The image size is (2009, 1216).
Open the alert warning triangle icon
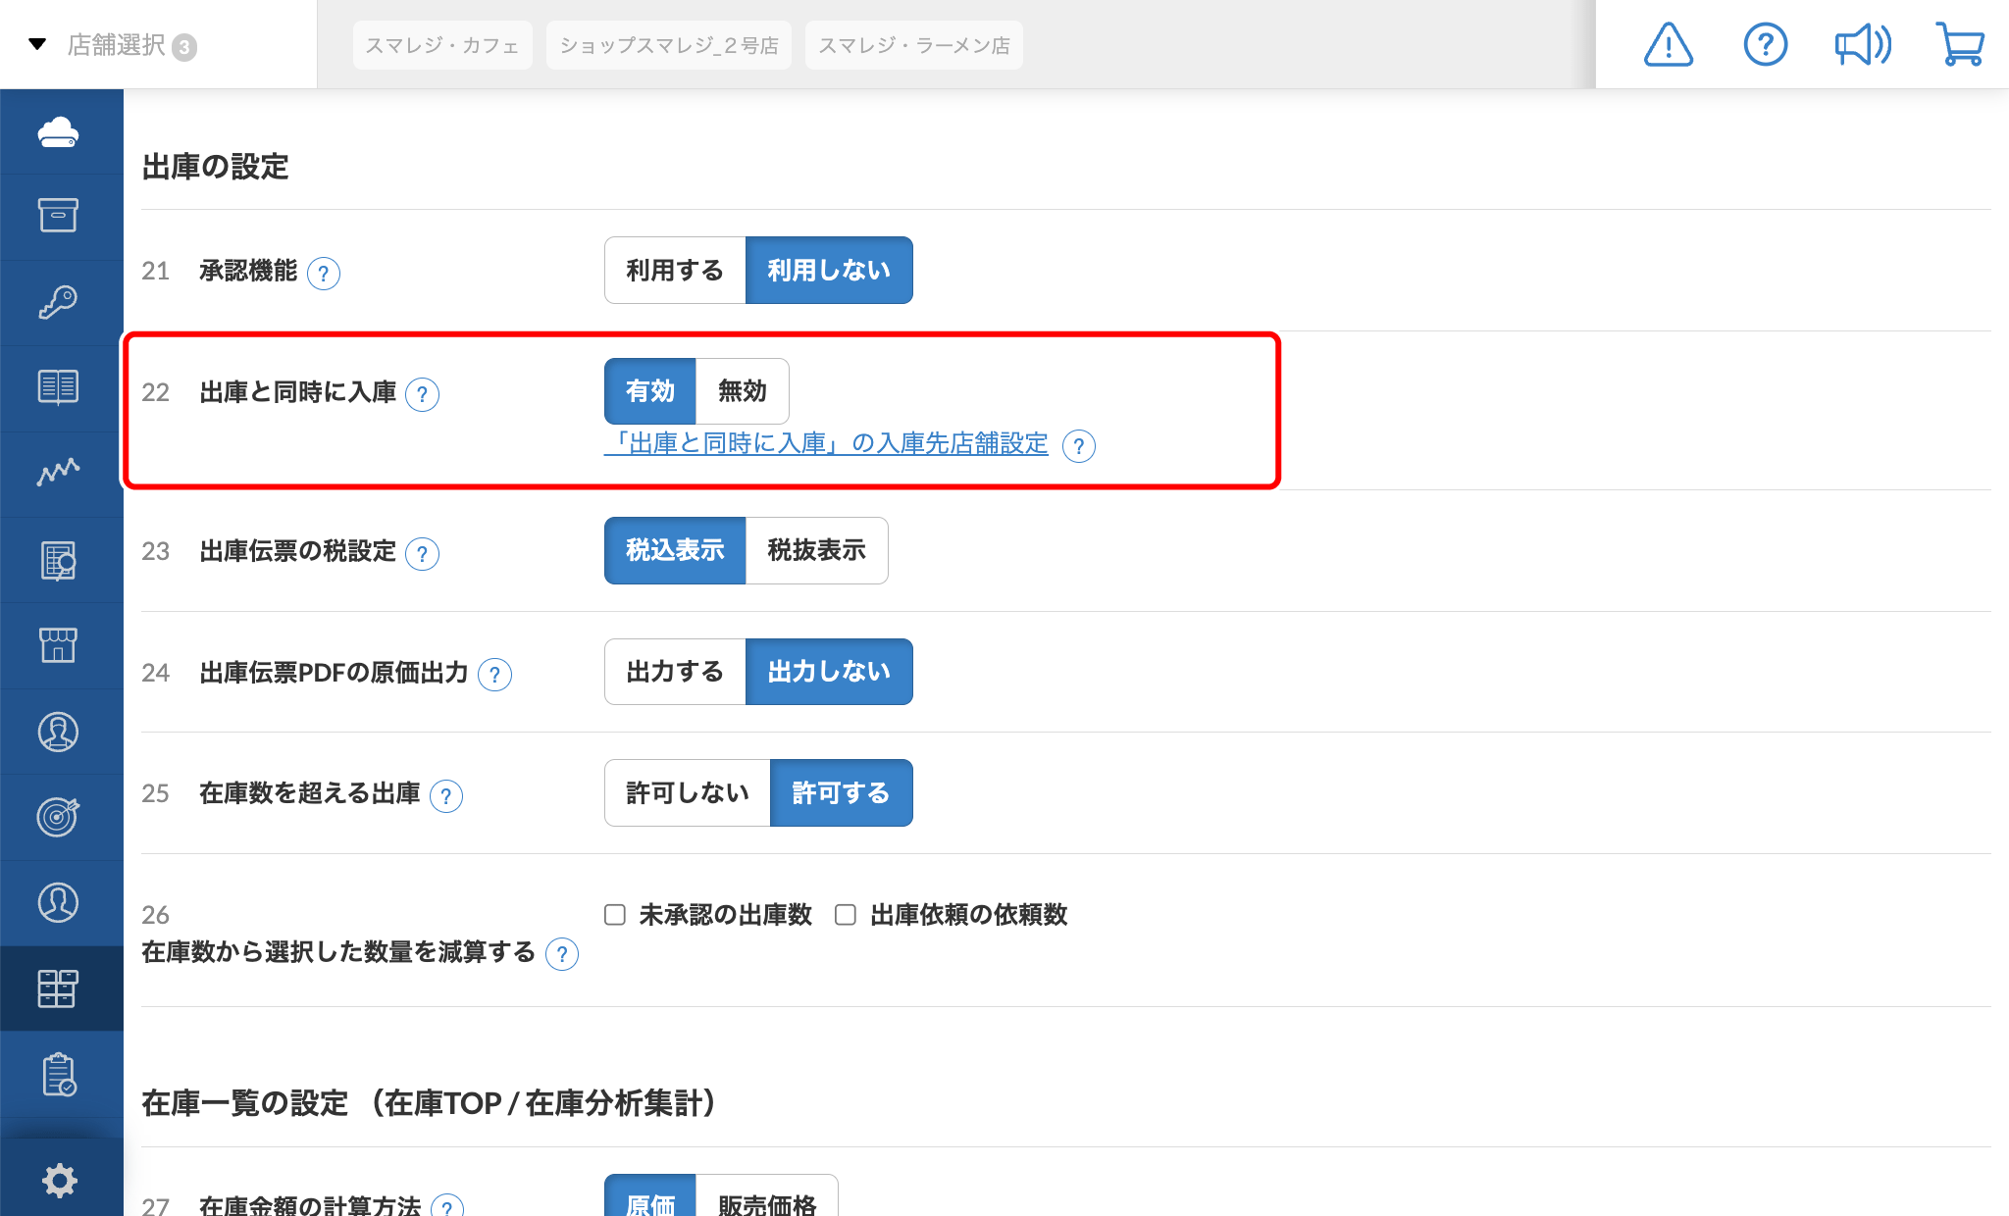coord(1668,45)
